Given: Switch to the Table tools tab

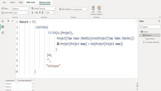Looking at the screenshot, I should (x=31, y=2).
